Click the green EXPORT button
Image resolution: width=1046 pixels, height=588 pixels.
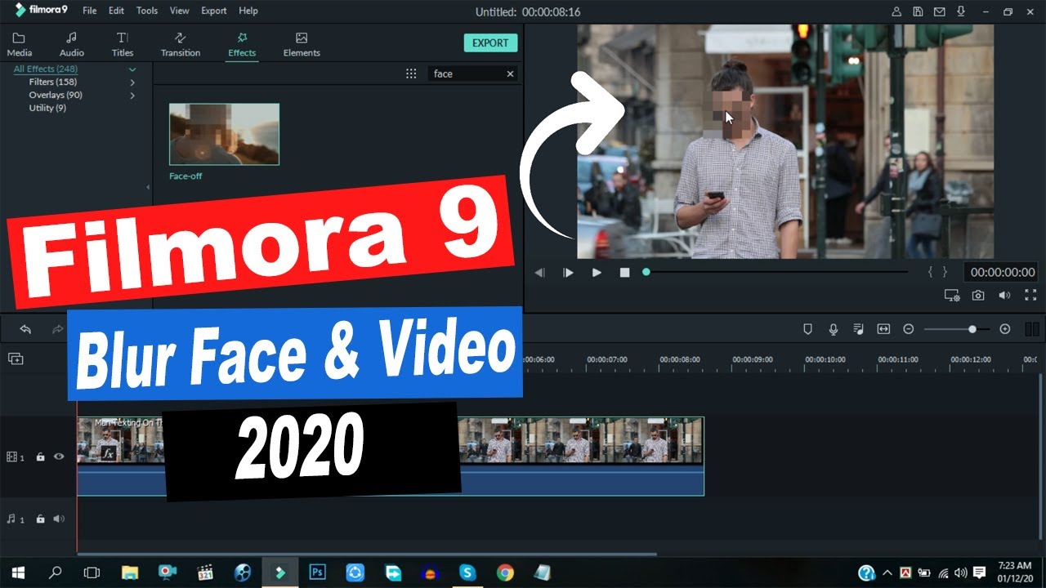[x=490, y=43]
